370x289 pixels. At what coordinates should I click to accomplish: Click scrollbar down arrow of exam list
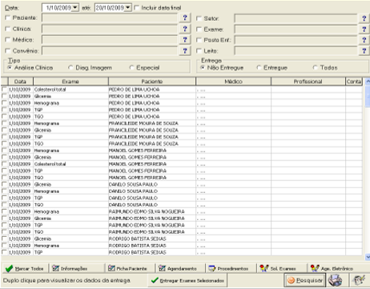pos(368,257)
